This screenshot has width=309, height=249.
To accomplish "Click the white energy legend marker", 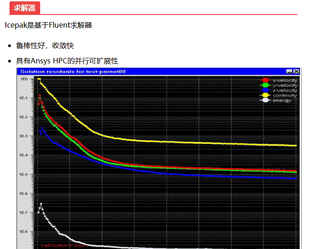I will (x=265, y=100).
